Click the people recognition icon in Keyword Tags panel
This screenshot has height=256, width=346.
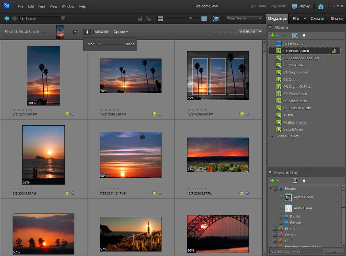295,180
